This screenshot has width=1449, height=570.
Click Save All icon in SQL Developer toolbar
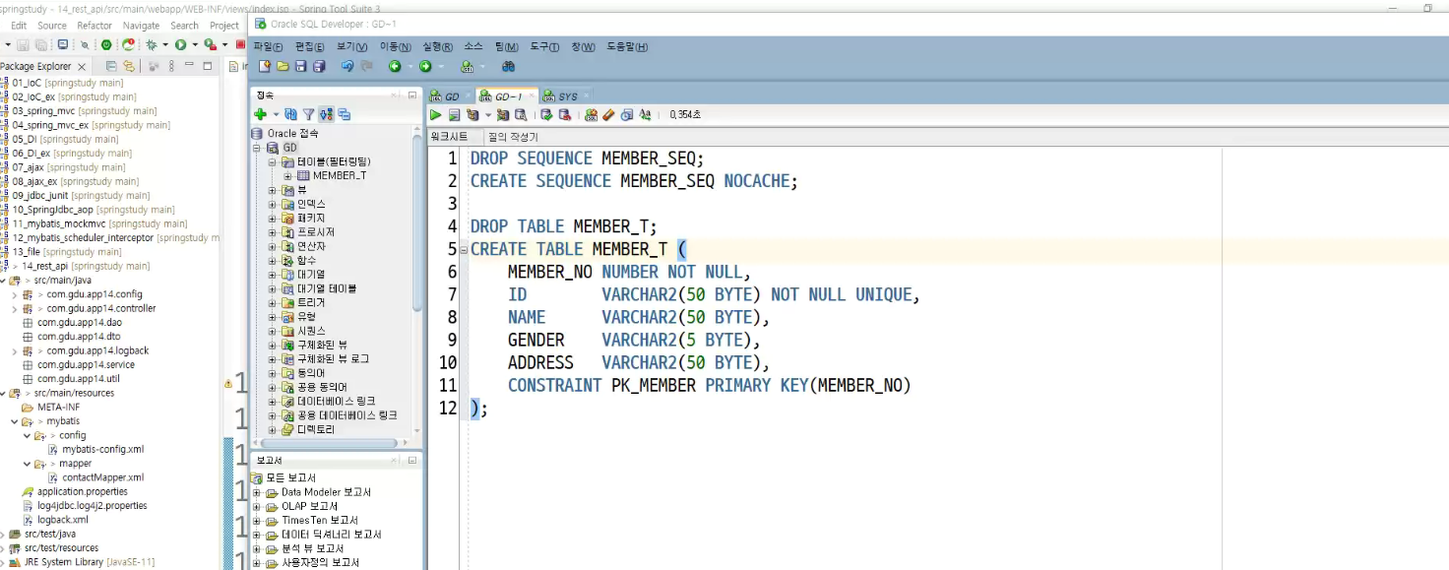(319, 66)
